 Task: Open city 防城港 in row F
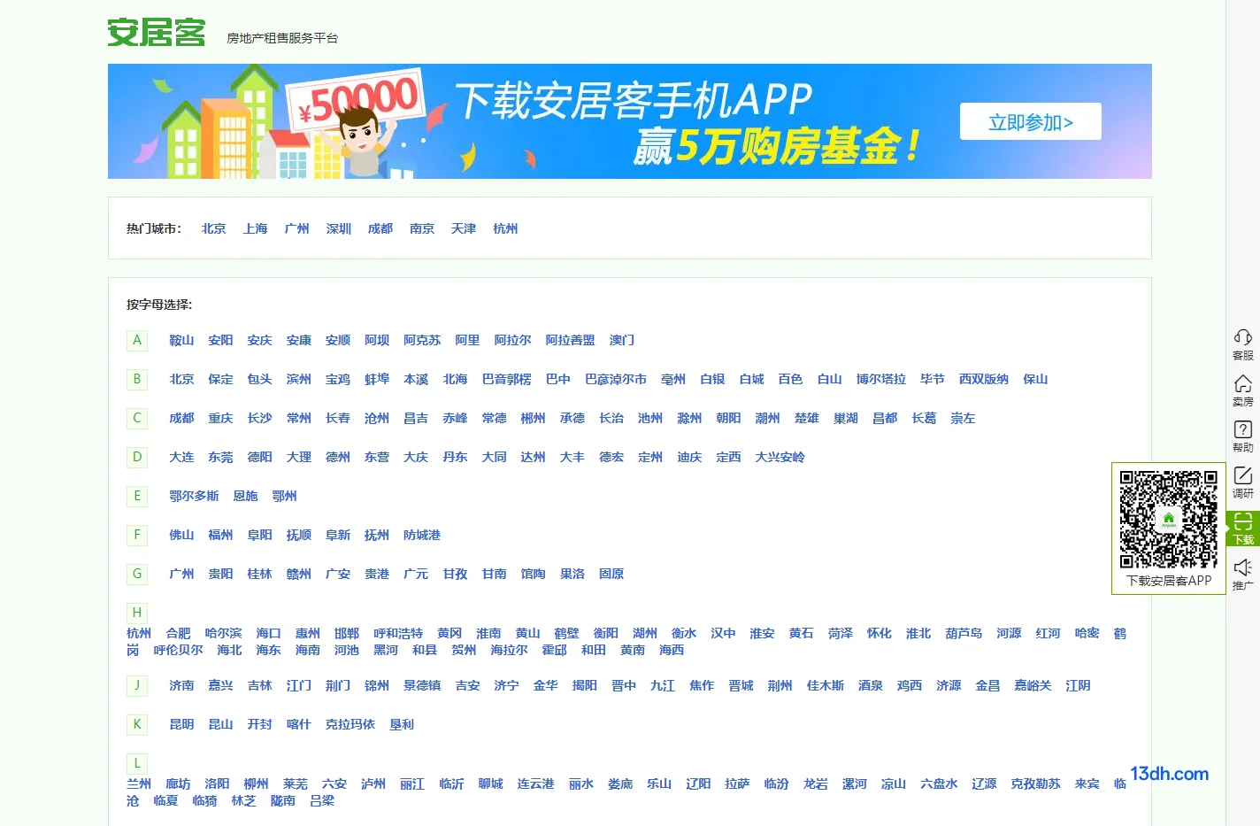421,535
